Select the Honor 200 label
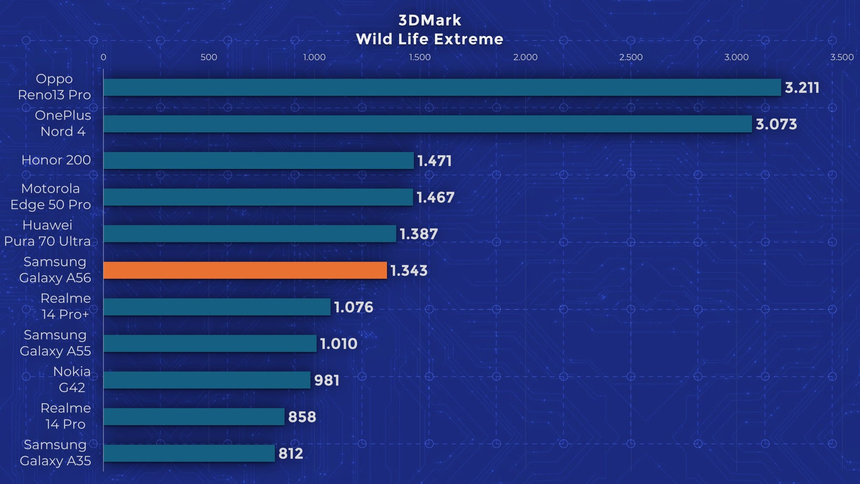 [56, 160]
